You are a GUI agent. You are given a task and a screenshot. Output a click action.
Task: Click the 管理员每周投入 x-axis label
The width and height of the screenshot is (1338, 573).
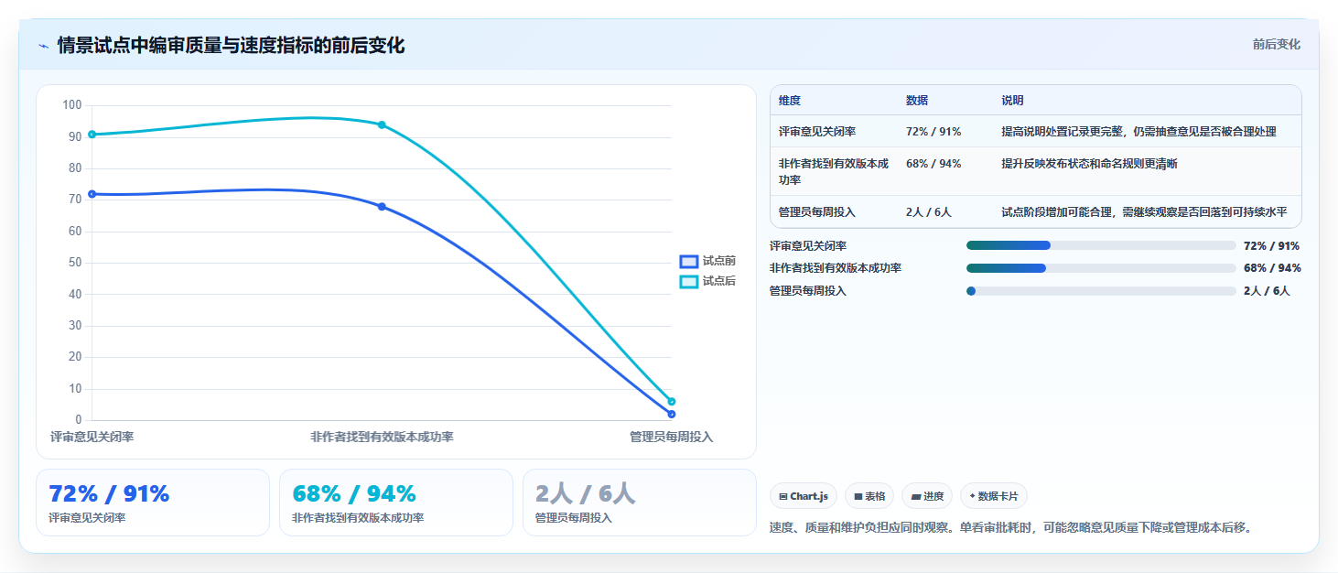[x=671, y=437]
